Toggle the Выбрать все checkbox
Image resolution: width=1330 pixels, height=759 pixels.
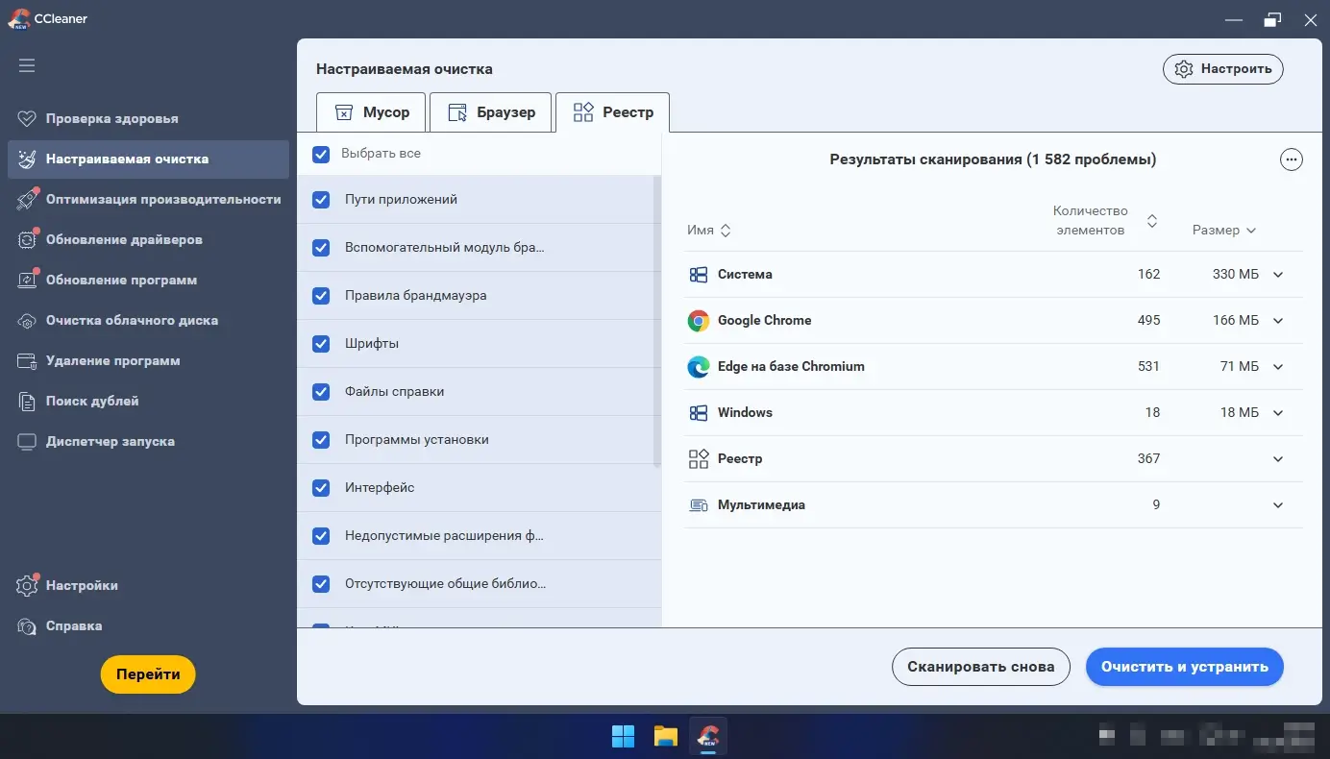[321, 154]
